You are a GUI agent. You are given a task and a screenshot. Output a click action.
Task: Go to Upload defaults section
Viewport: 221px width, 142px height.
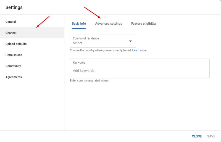pyautogui.click(x=16, y=44)
